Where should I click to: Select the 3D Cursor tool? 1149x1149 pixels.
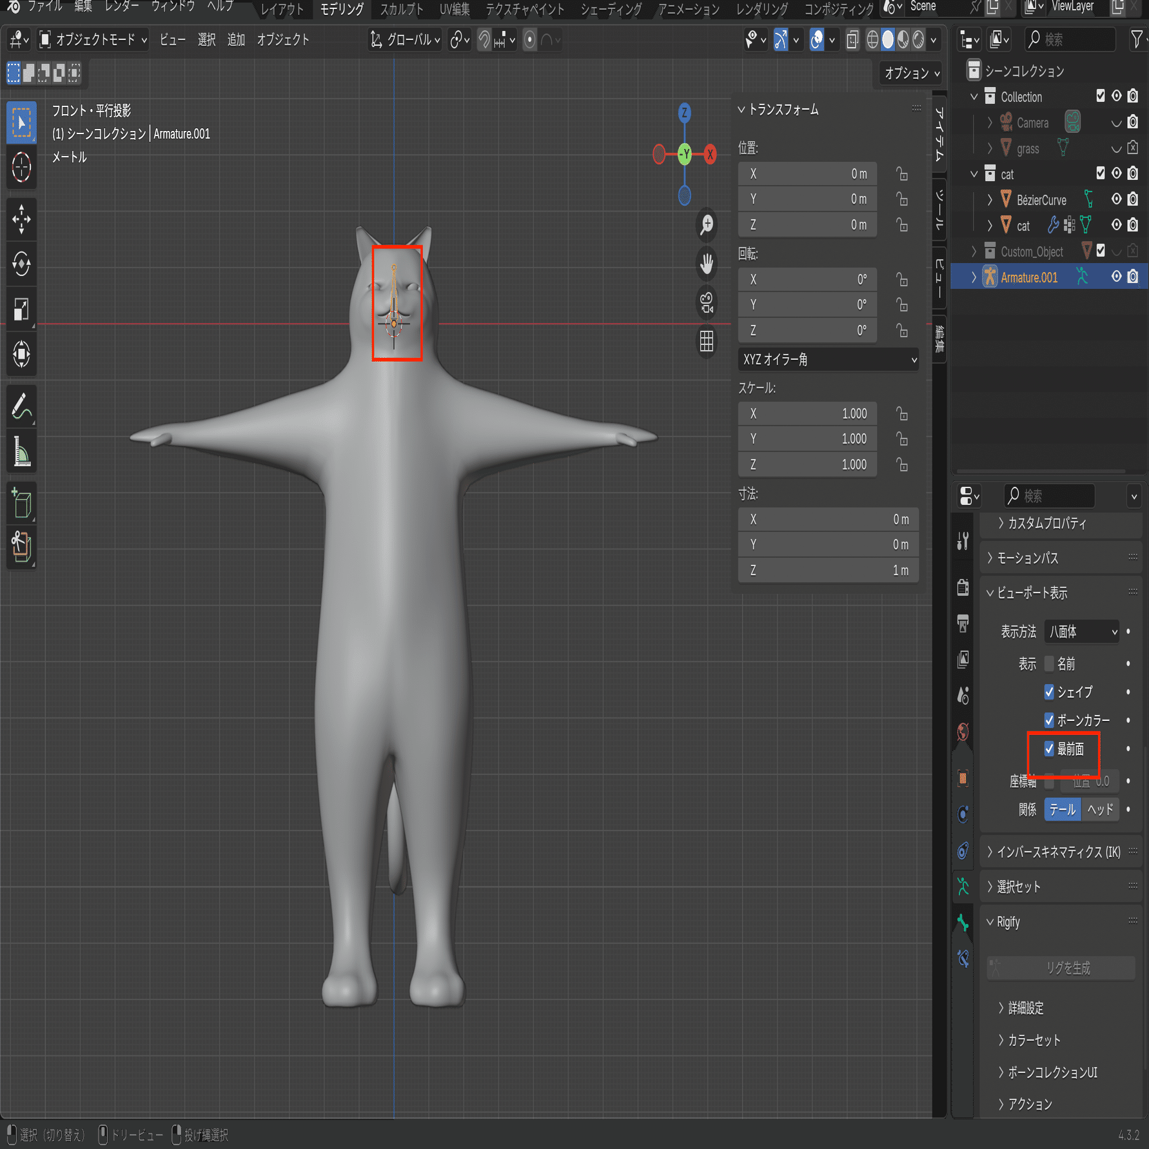click(21, 168)
